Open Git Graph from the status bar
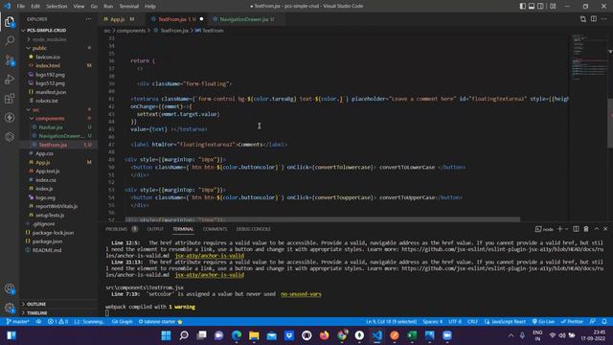The width and height of the screenshot is (613, 345). (122, 322)
